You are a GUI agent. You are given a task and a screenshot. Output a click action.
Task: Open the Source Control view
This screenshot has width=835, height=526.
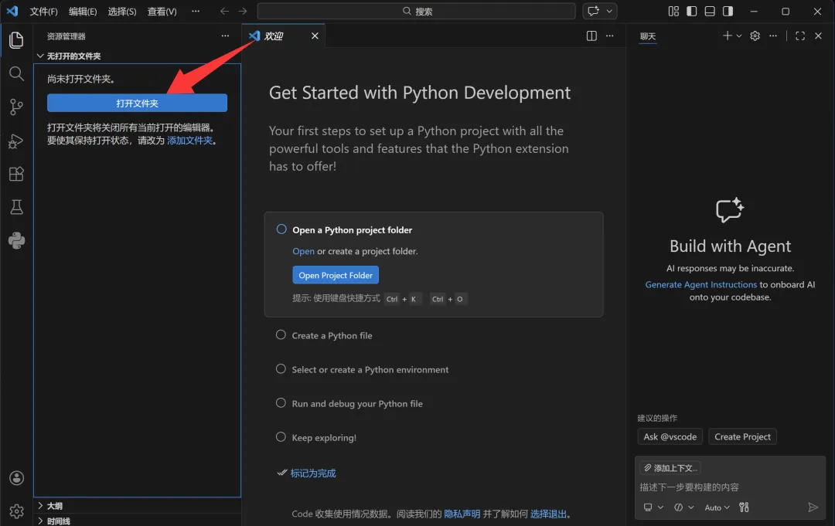point(16,107)
